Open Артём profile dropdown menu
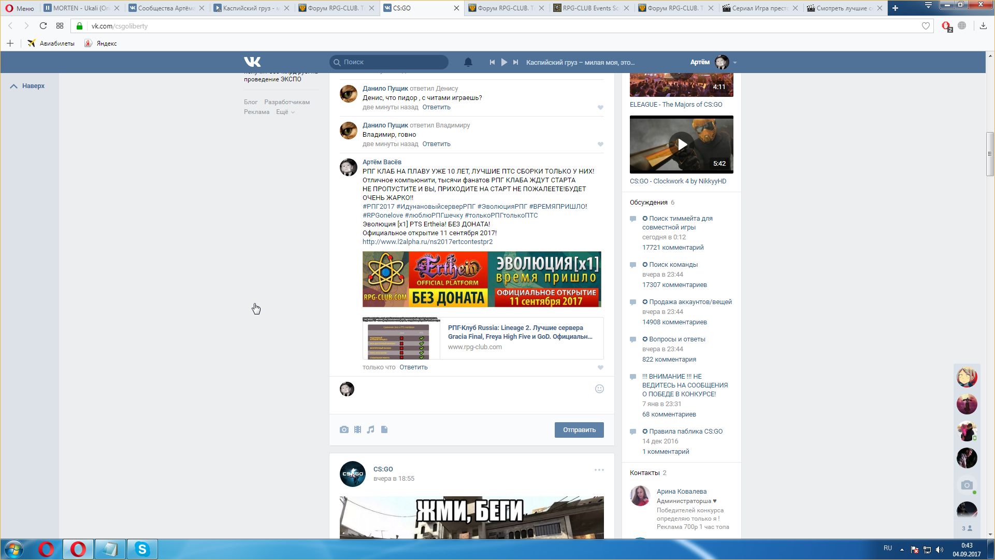 click(734, 62)
